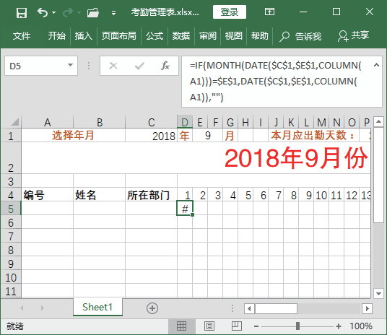Select column D header
This screenshot has height=335, width=387.
click(185, 122)
